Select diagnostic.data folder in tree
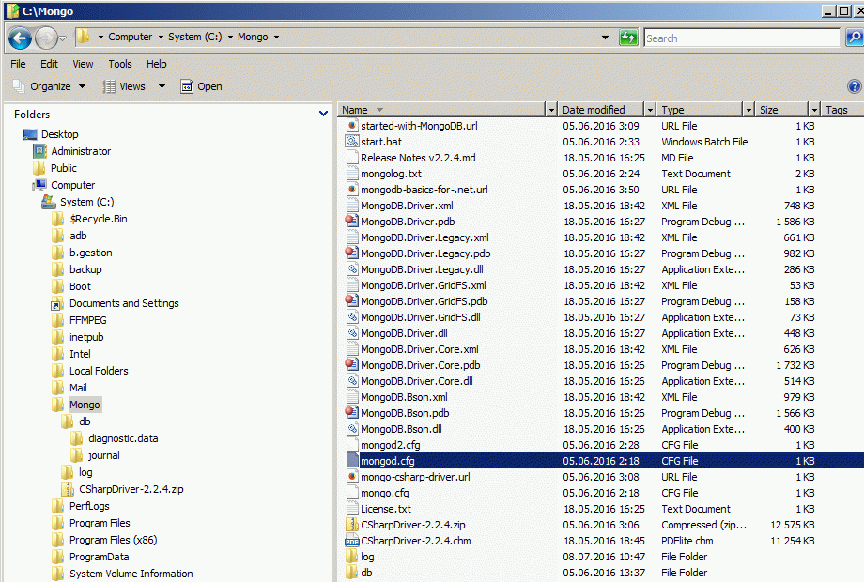864x582 pixels. (123, 438)
